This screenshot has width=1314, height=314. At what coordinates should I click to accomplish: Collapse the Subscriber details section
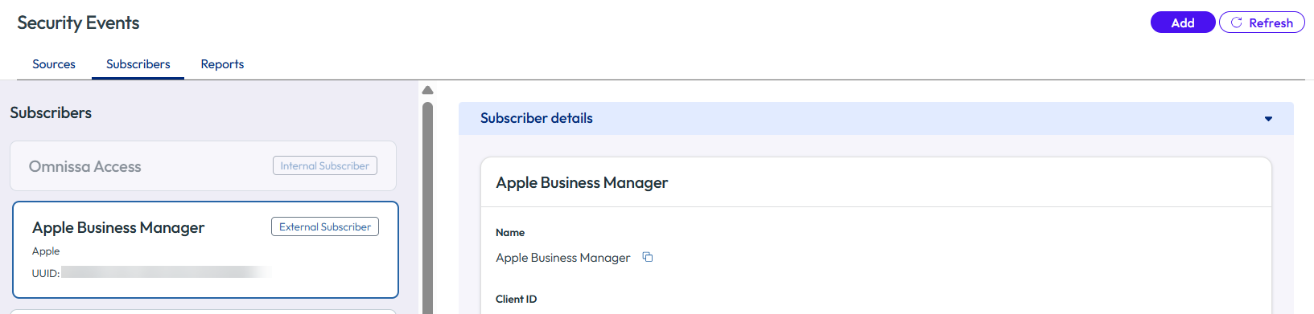coord(1268,119)
